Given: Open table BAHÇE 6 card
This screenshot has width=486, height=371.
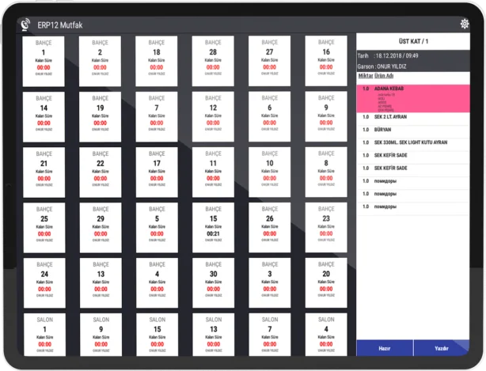Looking at the screenshot, I should [269, 116].
